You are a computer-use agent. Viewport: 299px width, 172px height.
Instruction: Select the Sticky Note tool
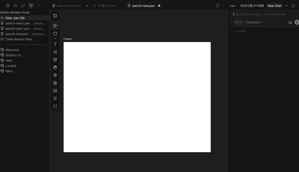(55, 60)
